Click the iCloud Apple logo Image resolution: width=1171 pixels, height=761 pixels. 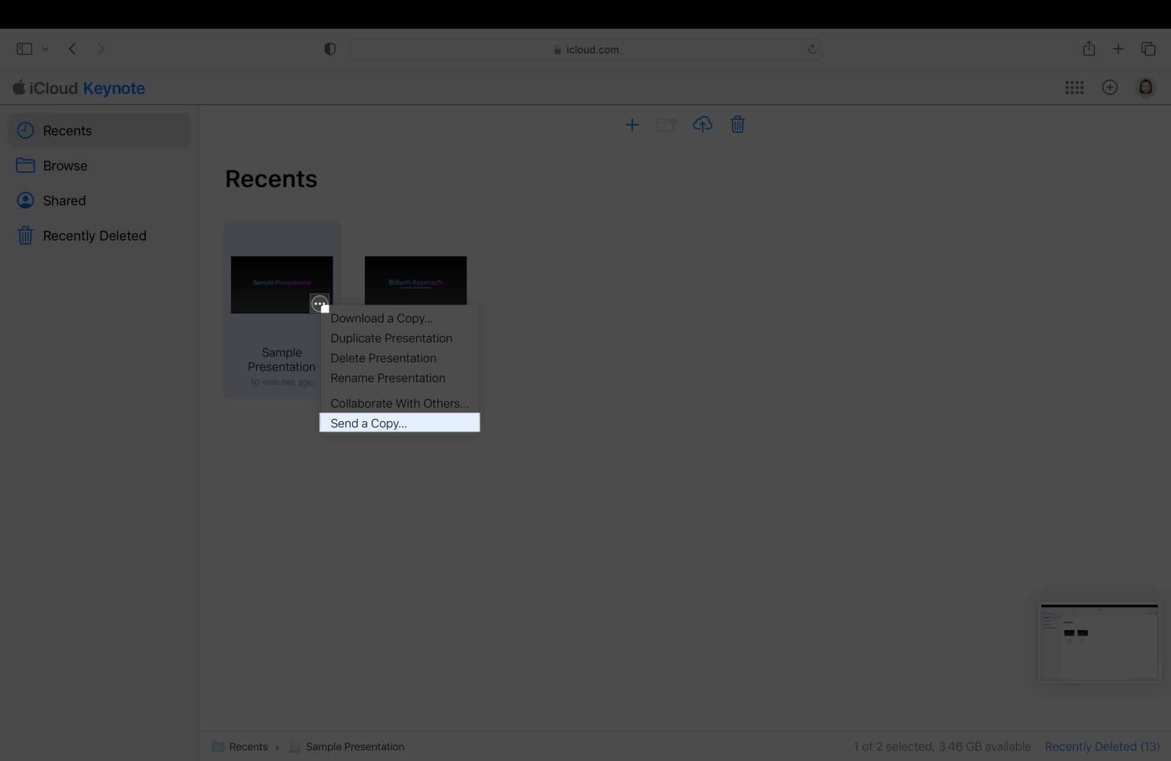19,87
